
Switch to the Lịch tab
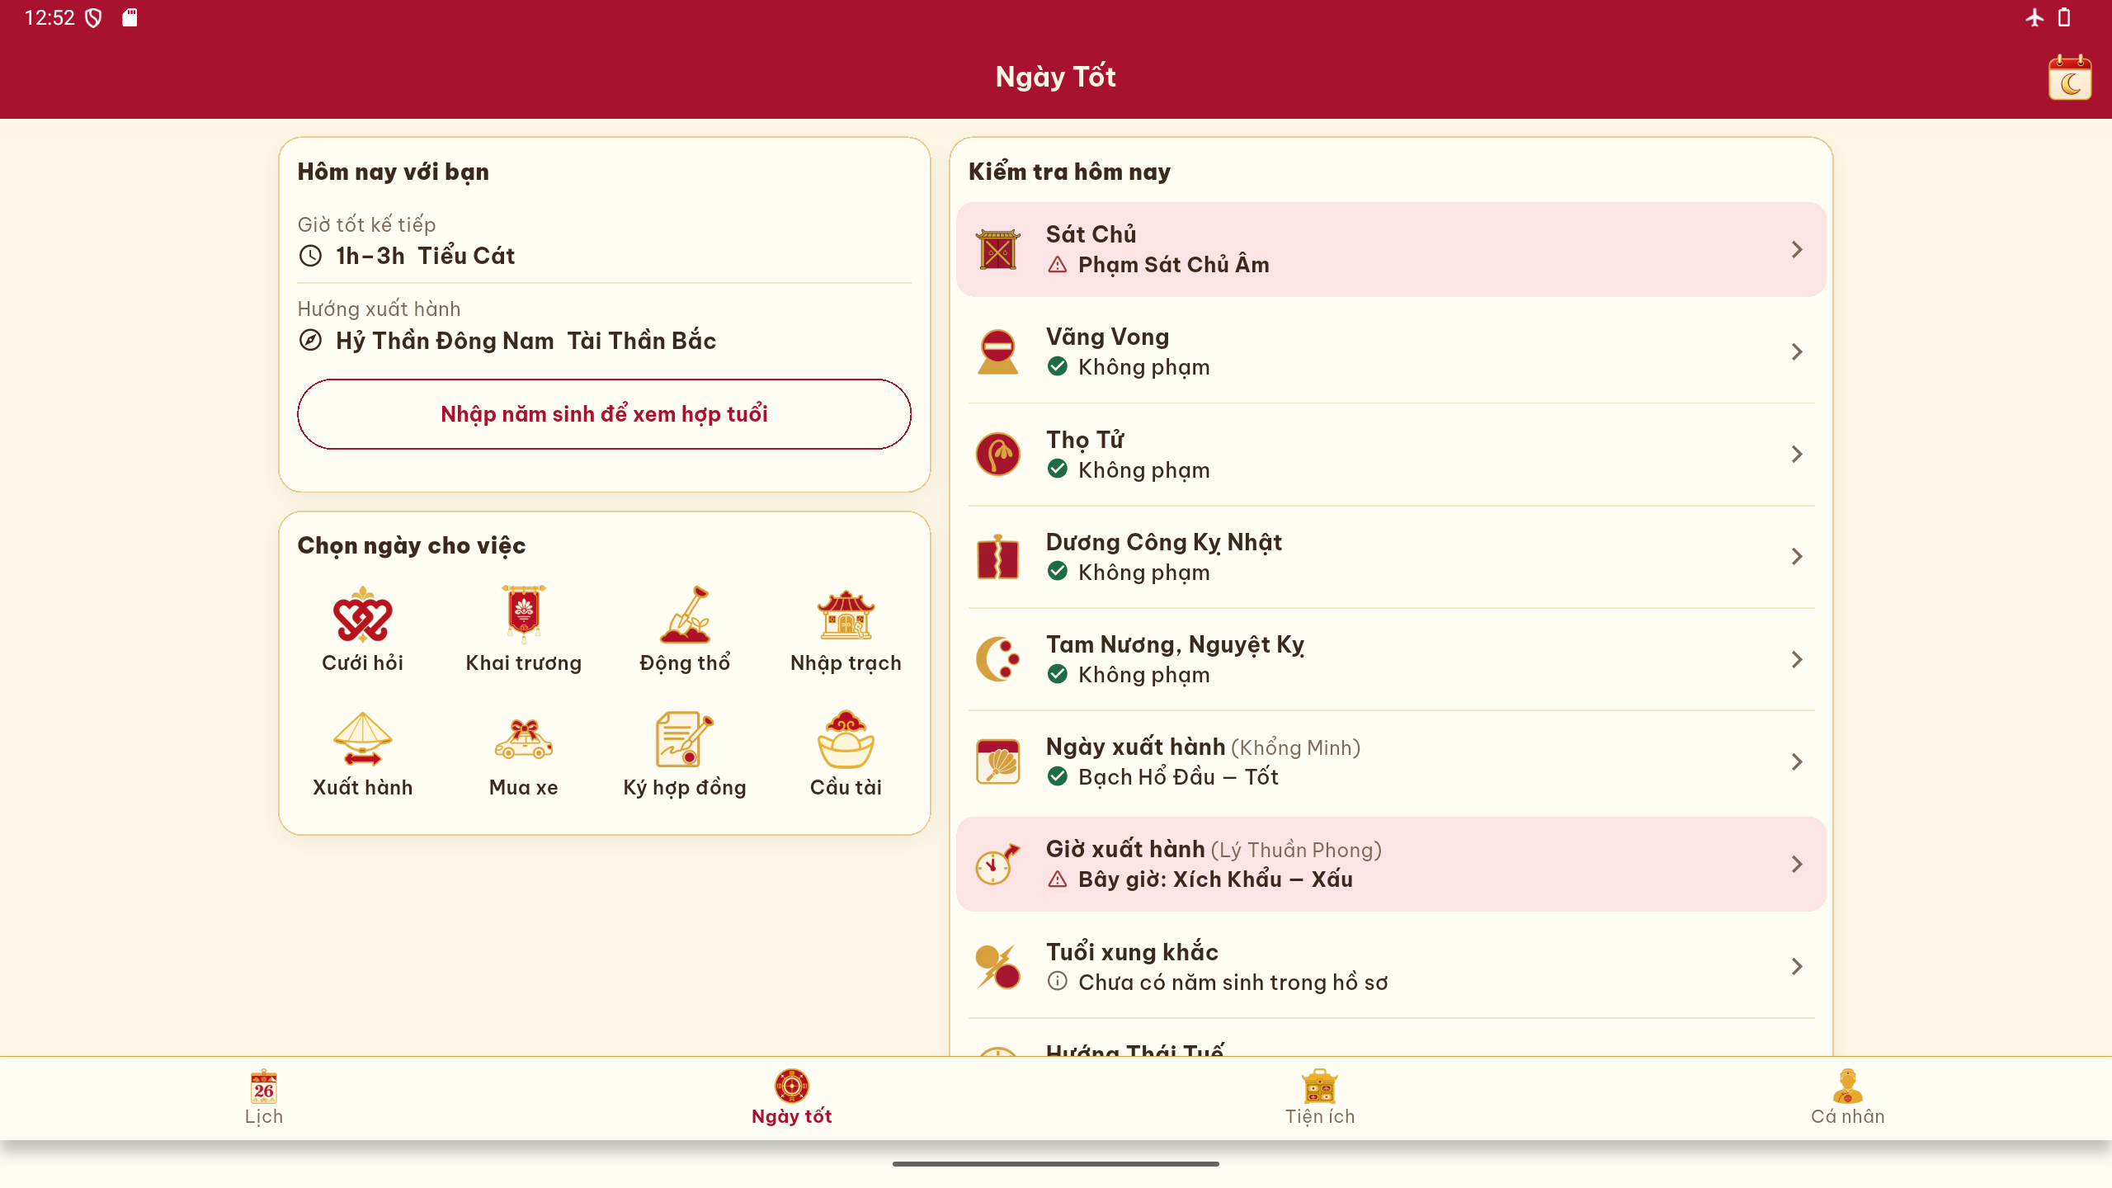coord(264,1098)
